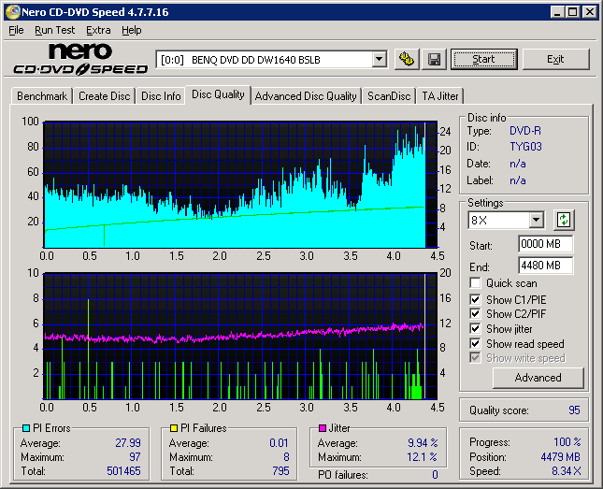Switch to the ScanDisc tab
The width and height of the screenshot is (603, 489).
click(x=388, y=96)
